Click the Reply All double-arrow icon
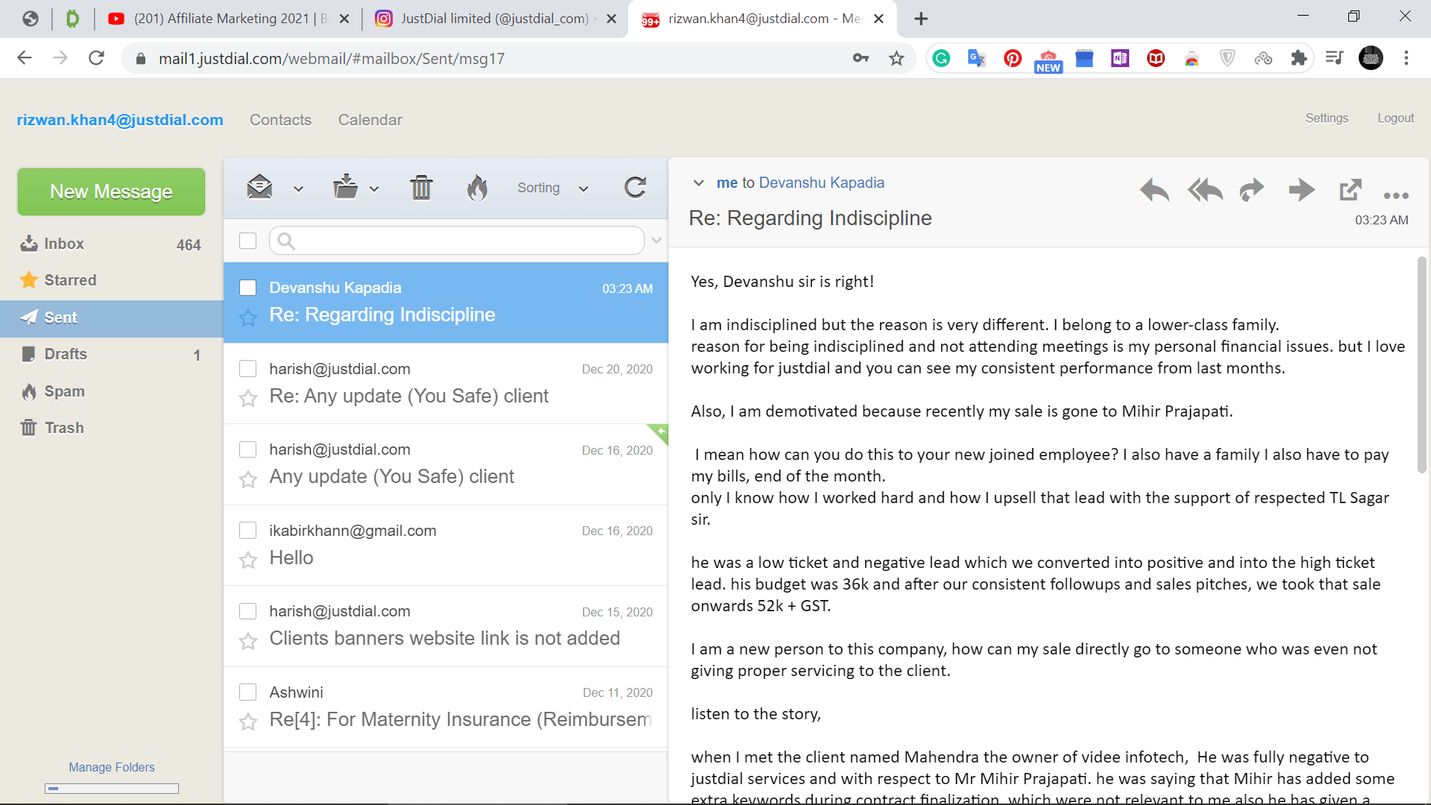 point(1205,190)
